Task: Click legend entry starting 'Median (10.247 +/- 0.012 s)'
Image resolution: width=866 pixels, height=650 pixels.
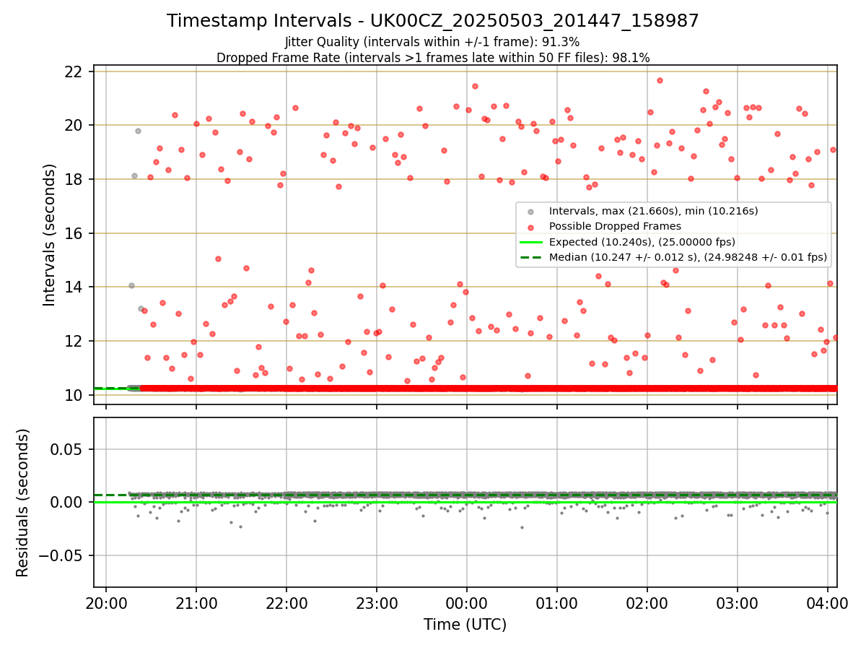Action: [x=688, y=257]
